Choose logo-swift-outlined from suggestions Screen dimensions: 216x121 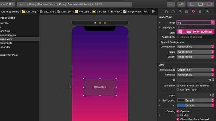(195, 32)
